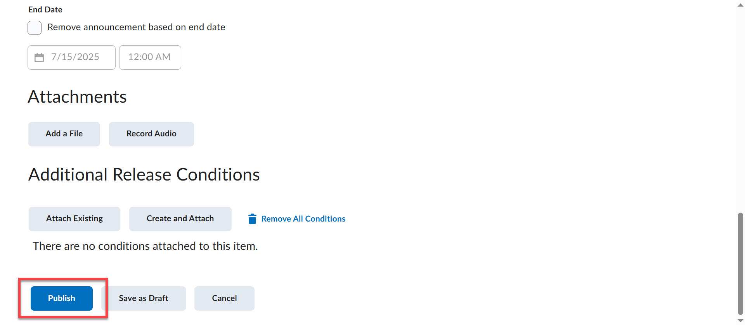The image size is (745, 325).
Task: Click the trash icon beside Remove All Conditions
Action: (x=252, y=219)
